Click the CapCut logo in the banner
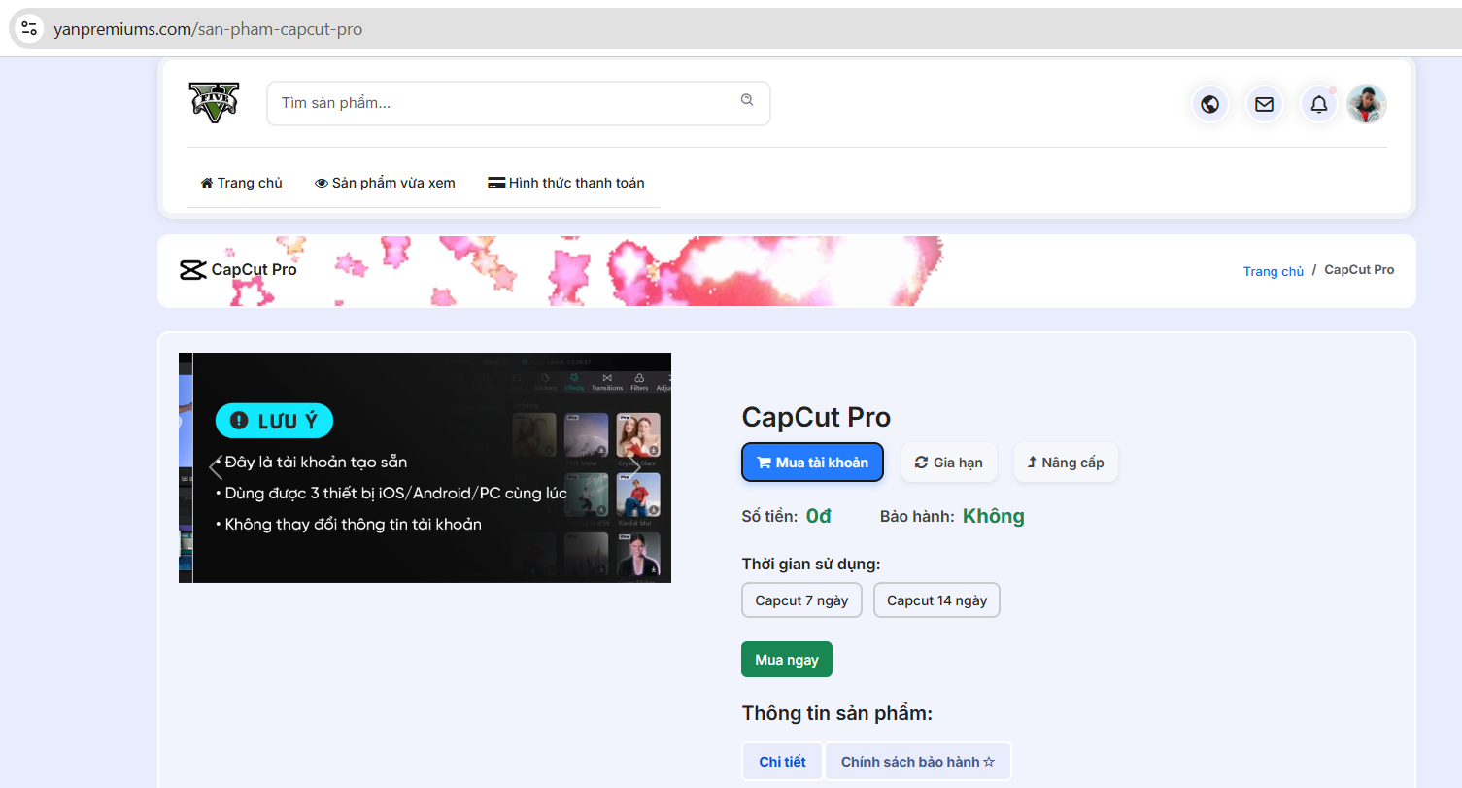This screenshot has width=1462, height=788. [x=193, y=270]
